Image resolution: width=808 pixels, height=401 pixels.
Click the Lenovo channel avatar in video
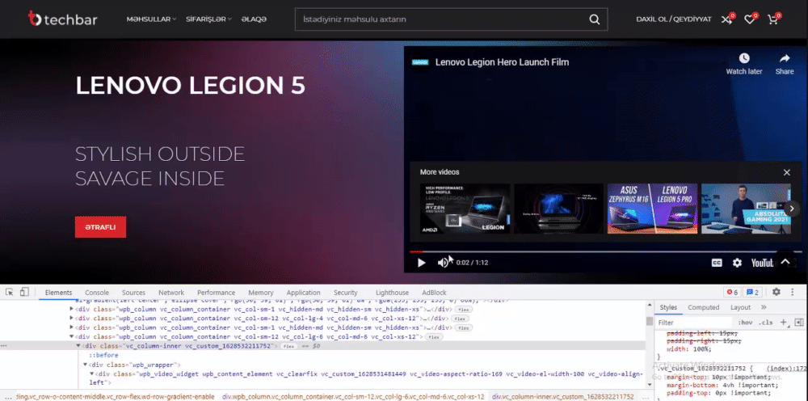pos(420,62)
